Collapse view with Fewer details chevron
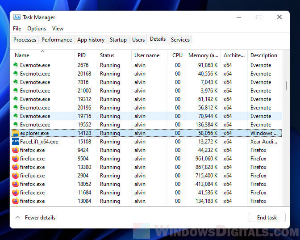Image resolution: width=300 pixels, height=240 pixels. [x=17, y=217]
